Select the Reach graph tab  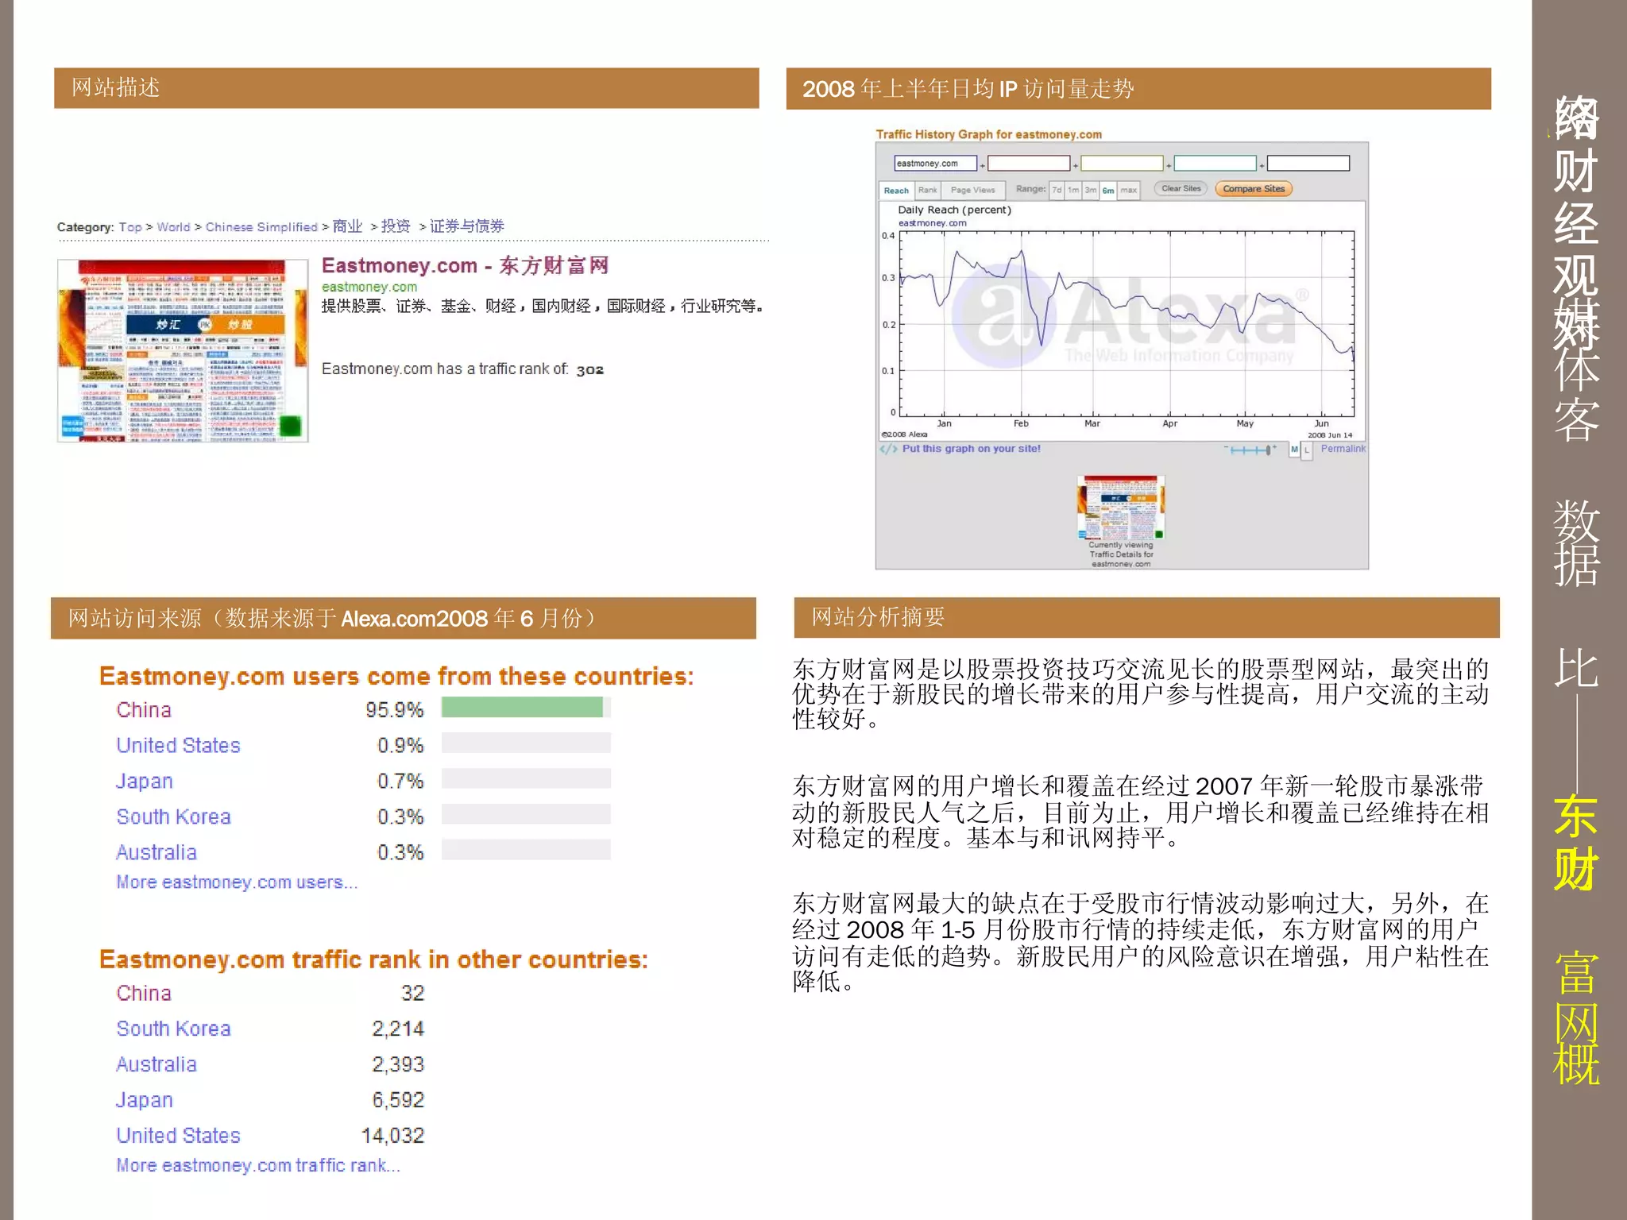point(896,191)
